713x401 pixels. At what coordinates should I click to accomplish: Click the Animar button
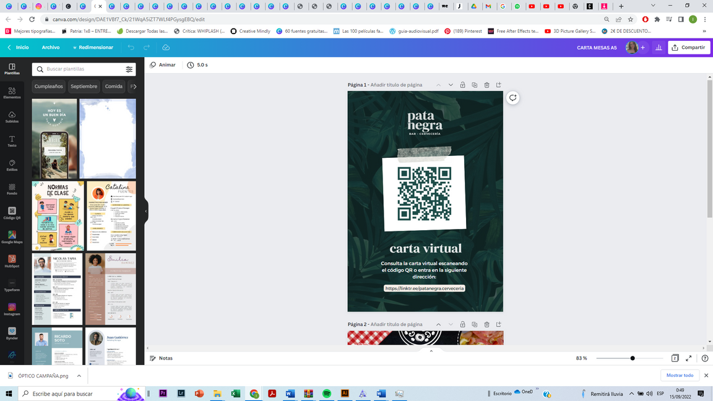163,65
